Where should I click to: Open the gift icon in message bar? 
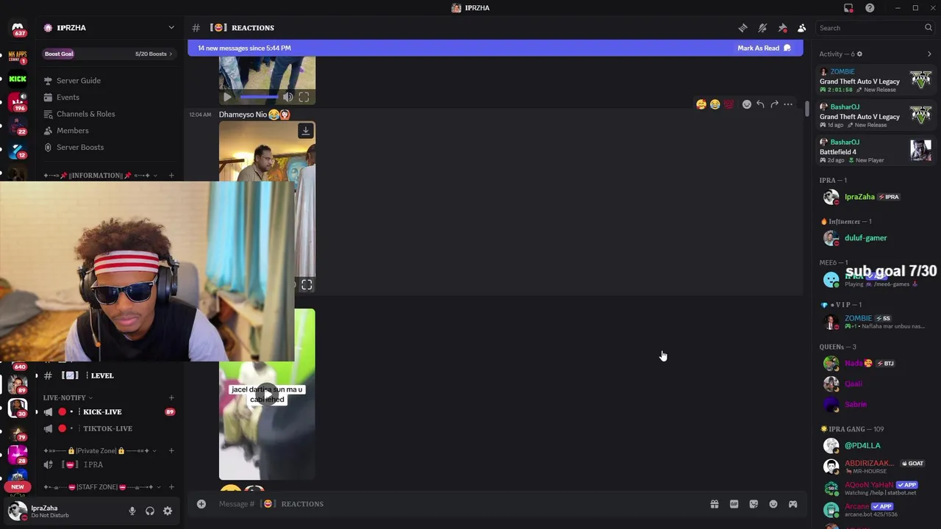tap(714, 504)
